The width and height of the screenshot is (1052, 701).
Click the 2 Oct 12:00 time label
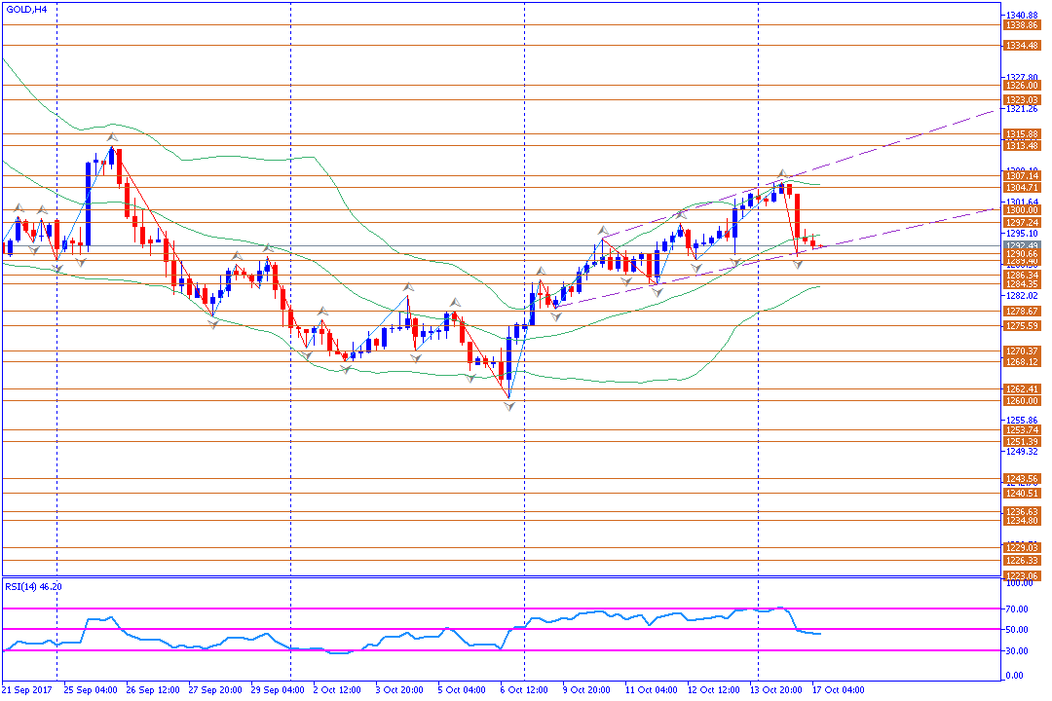click(x=337, y=689)
